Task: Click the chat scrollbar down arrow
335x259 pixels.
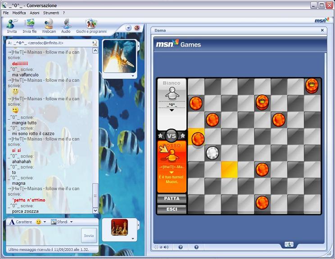Action: 95,210
